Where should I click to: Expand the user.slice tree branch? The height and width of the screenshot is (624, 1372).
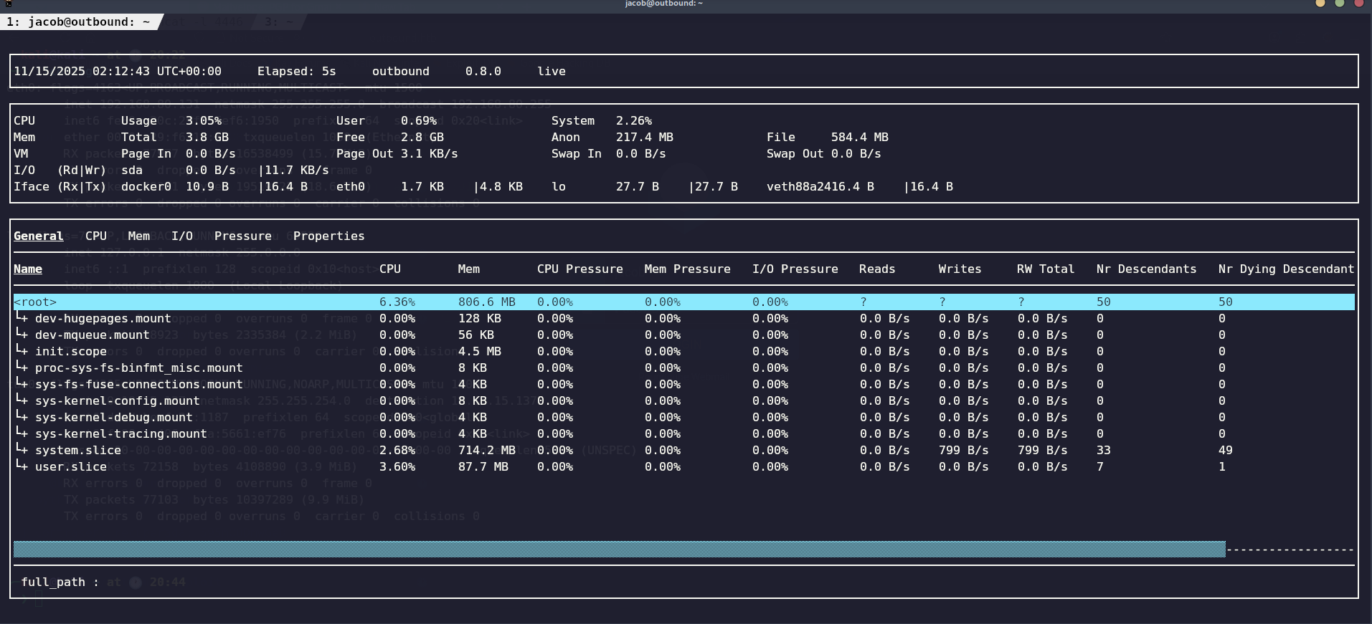[22, 466]
